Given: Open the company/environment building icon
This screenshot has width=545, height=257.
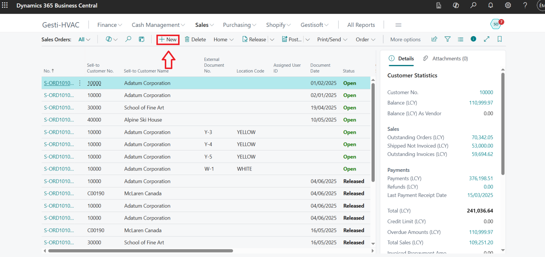Looking at the screenshot, I should 439,5.
